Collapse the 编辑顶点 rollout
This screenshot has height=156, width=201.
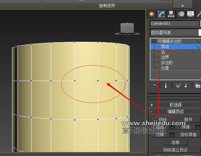tap(175, 111)
